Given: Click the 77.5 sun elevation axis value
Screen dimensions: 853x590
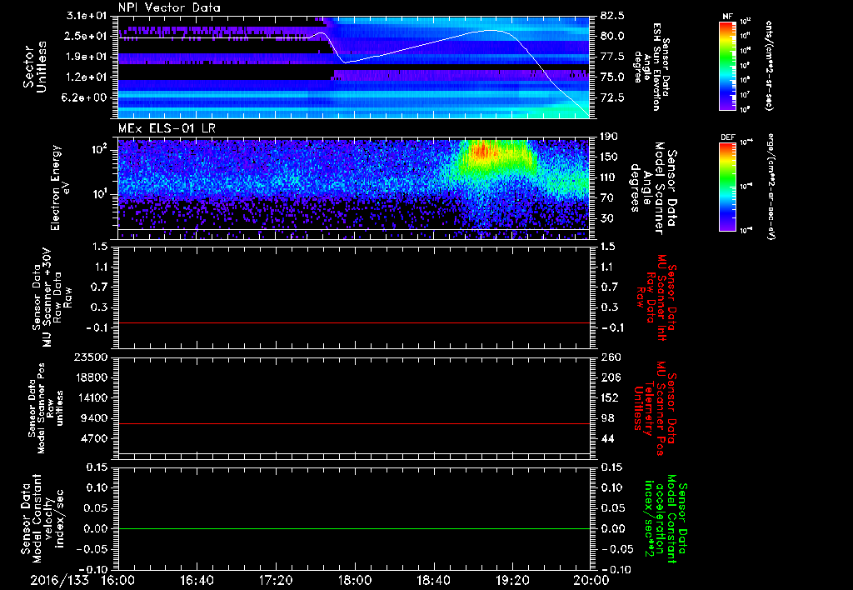Looking at the screenshot, I should tap(612, 57).
